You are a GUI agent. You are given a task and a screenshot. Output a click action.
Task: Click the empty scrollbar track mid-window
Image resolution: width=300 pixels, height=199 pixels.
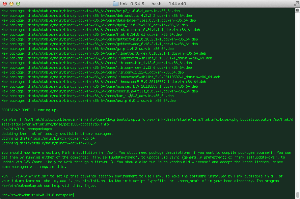[297, 101]
